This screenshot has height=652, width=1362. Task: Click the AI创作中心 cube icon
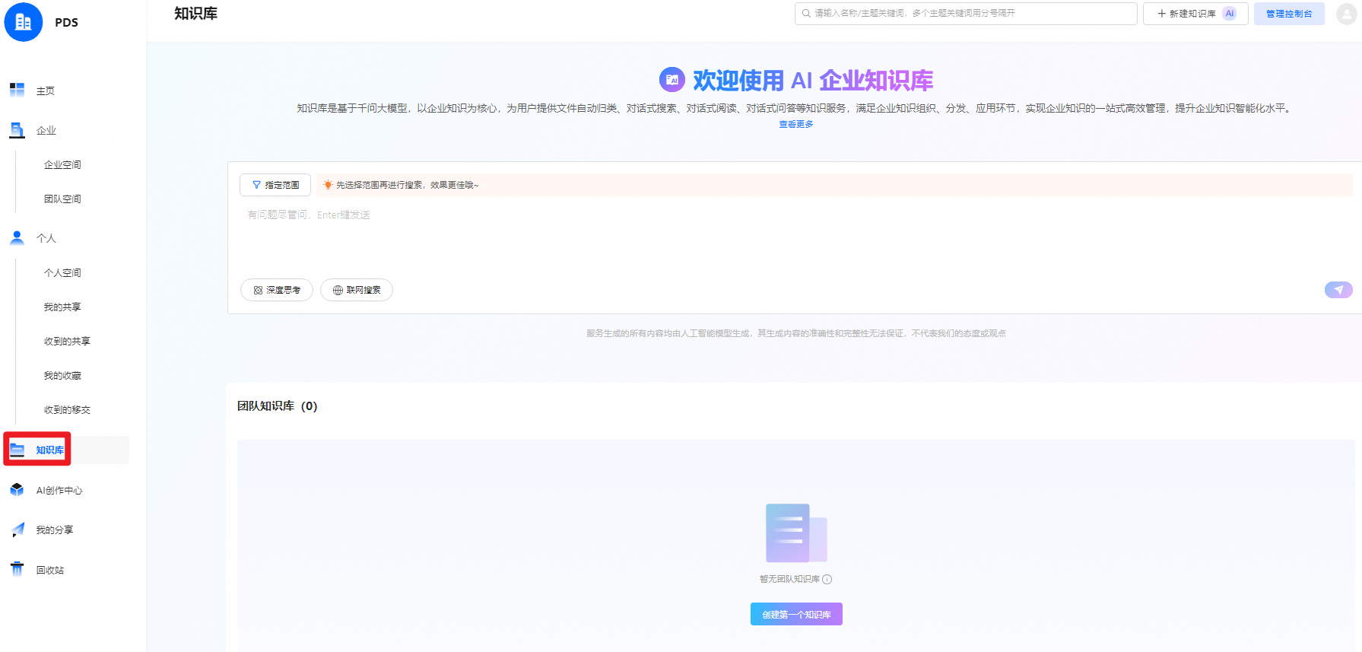click(x=17, y=490)
